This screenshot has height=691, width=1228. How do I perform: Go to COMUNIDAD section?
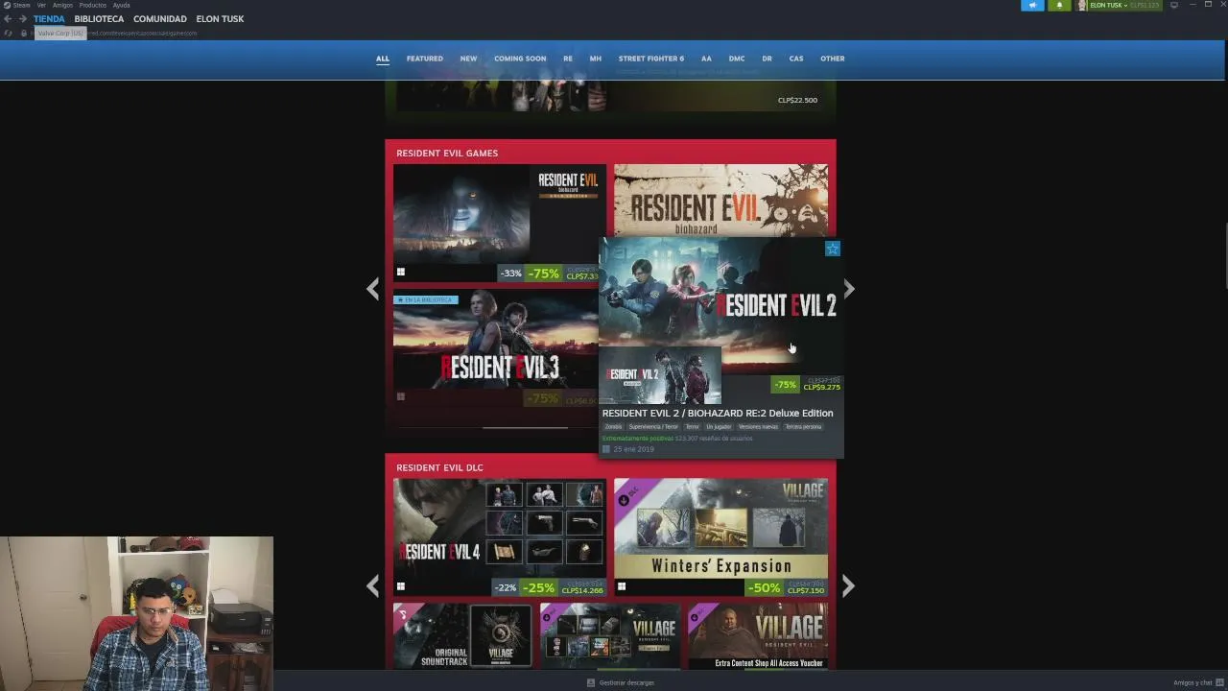tap(160, 19)
